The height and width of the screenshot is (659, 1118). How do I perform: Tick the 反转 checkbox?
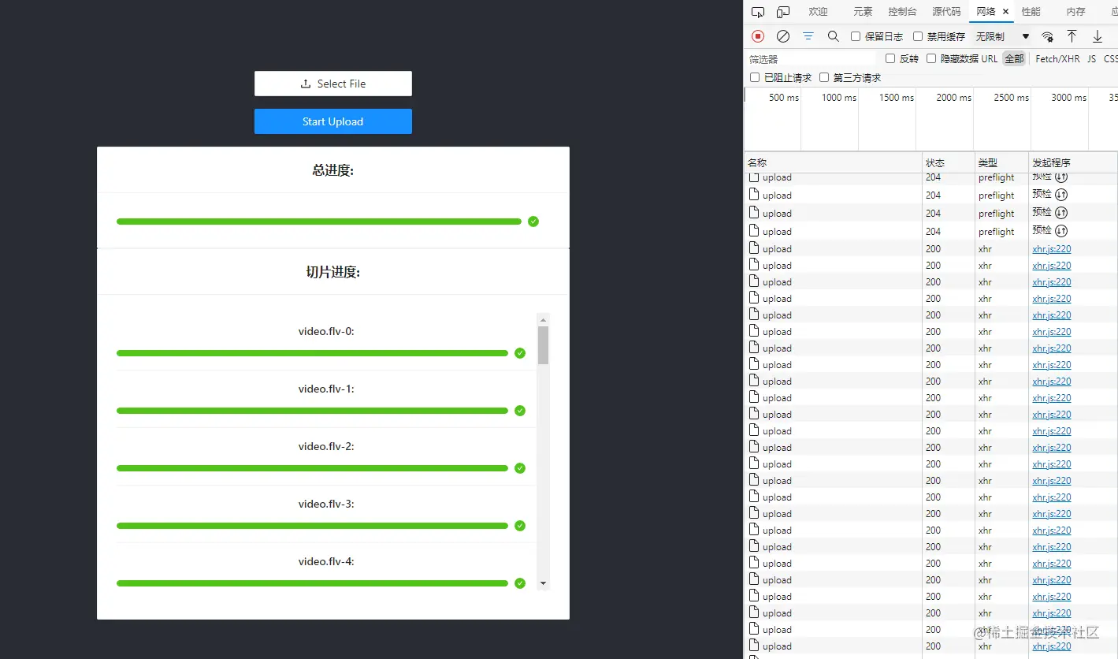890,58
